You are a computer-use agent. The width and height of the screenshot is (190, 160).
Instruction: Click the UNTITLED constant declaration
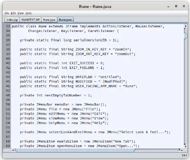click(84, 77)
